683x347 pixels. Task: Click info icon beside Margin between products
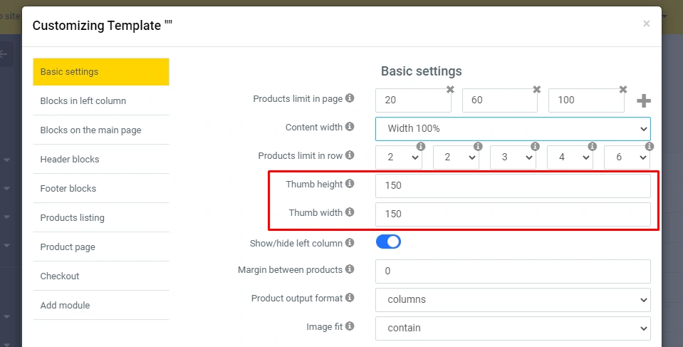[x=350, y=269]
